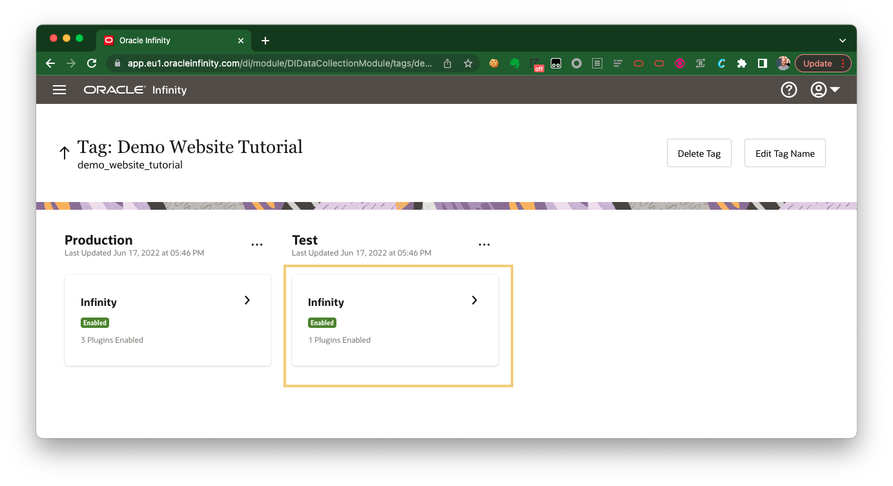This screenshot has height=486, width=893.
Task: Toggle the browser side panel icon
Action: tap(763, 63)
